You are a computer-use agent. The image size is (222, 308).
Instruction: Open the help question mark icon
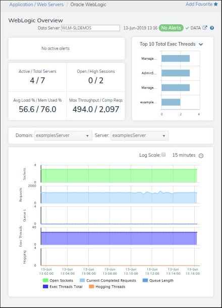click(212, 28)
